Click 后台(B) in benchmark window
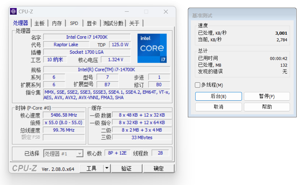Screen dimensions: 307x185 [x=219, y=96]
